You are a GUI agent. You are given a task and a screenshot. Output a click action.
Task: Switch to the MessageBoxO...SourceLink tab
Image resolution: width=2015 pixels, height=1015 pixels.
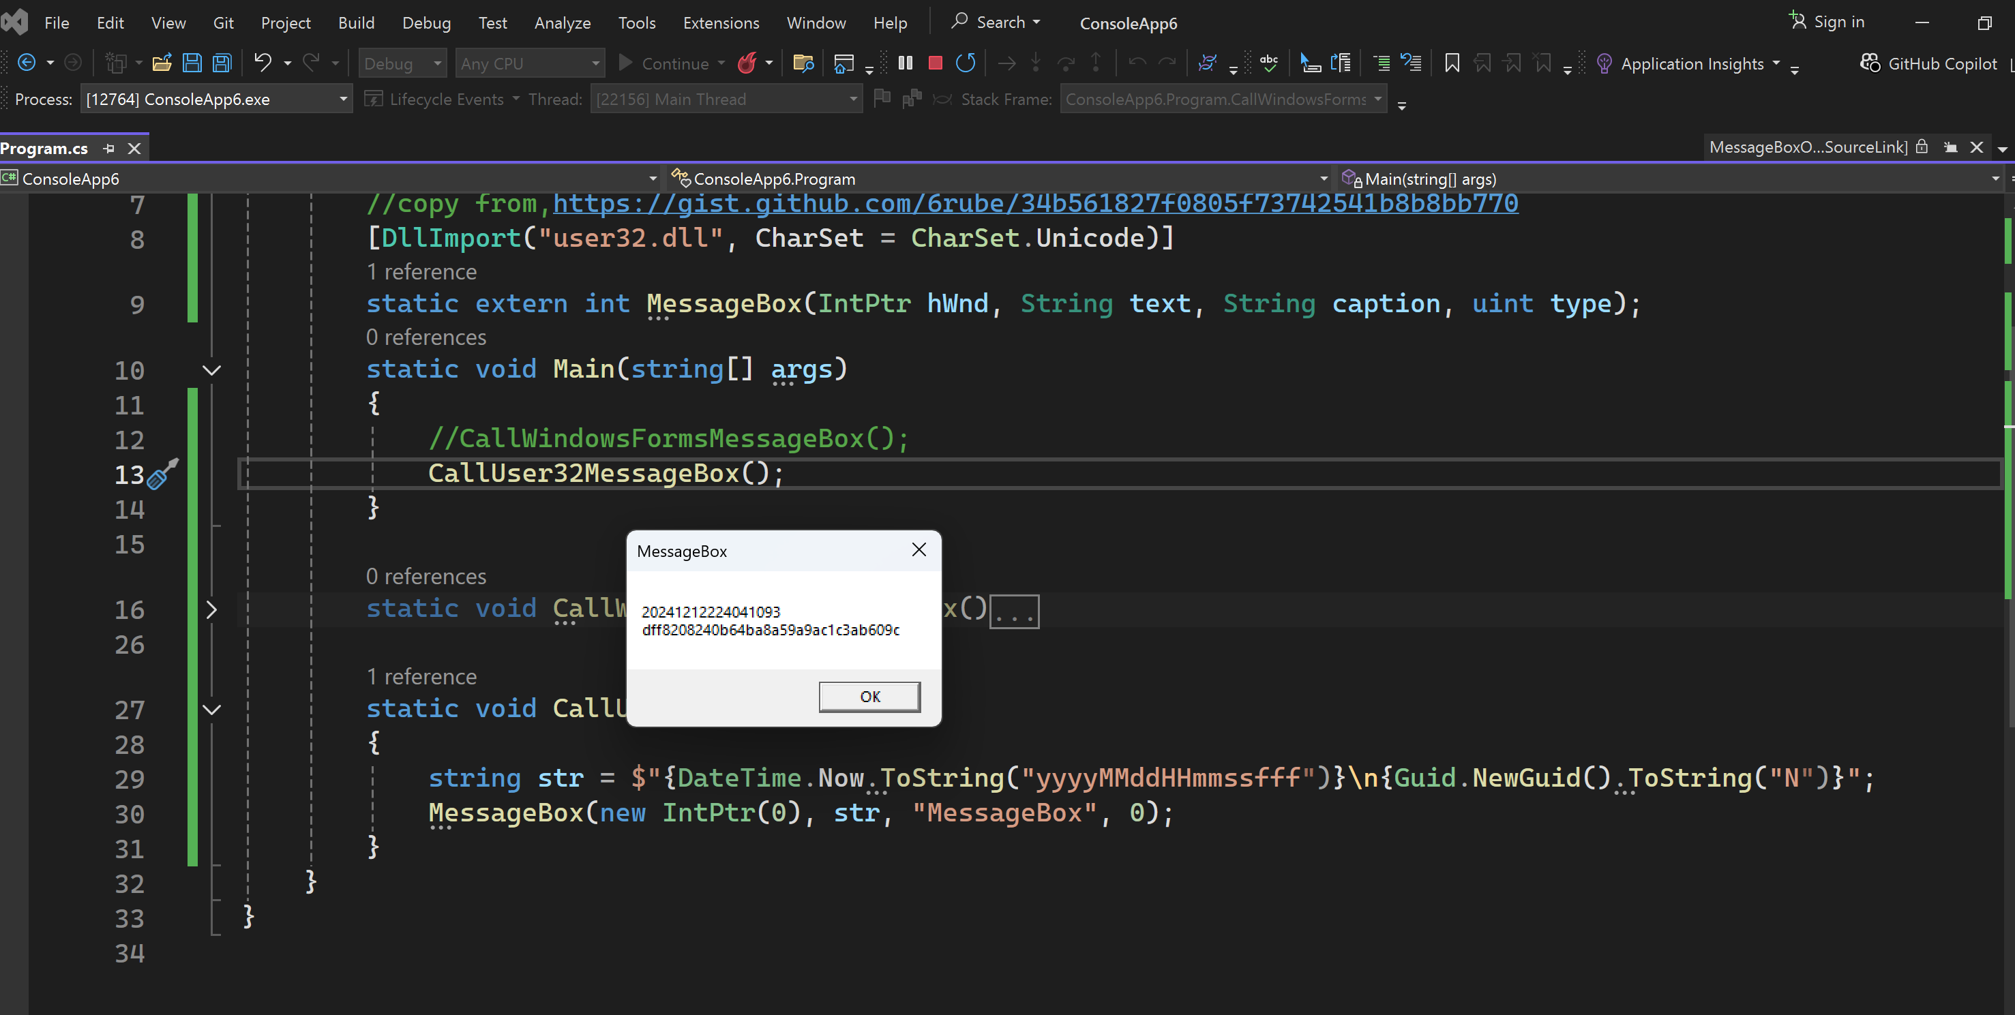point(1808,147)
